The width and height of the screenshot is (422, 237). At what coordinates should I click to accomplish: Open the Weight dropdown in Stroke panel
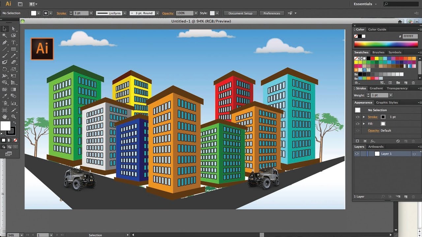coord(391,95)
